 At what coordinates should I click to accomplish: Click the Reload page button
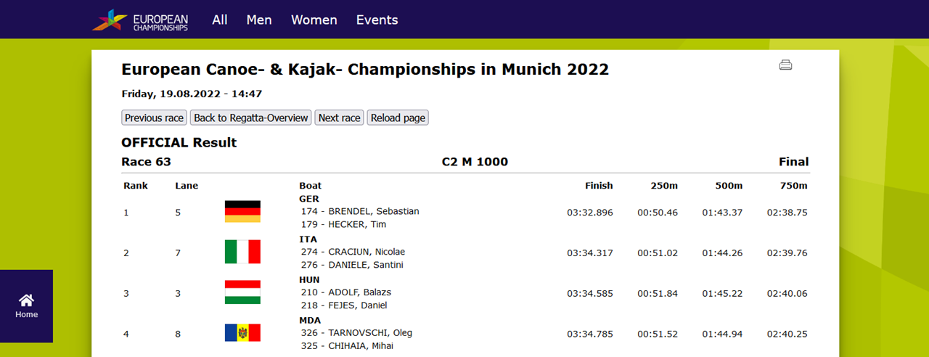click(x=398, y=118)
